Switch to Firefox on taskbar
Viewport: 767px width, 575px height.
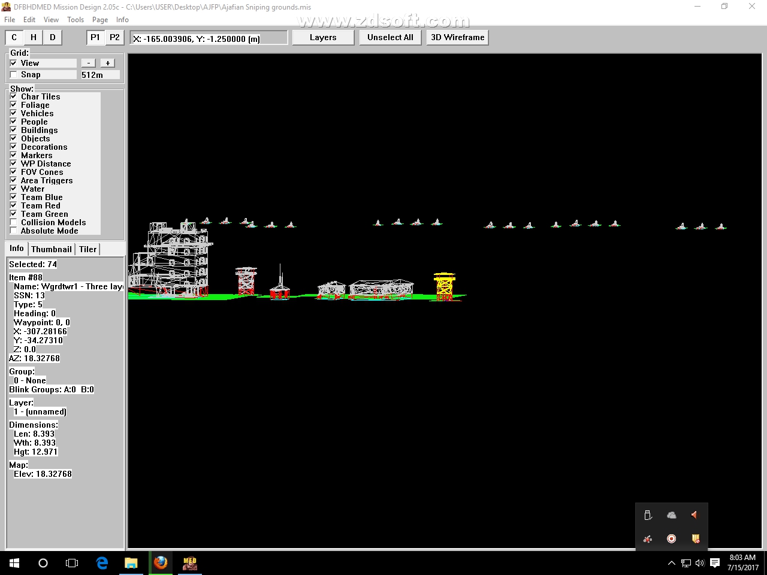click(x=161, y=563)
